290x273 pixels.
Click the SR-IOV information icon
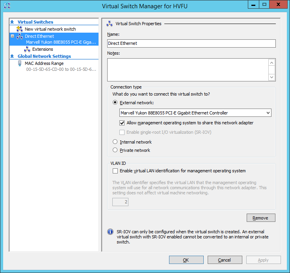tap(110, 232)
